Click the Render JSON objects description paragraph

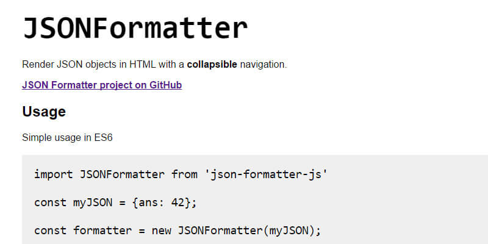point(154,63)
